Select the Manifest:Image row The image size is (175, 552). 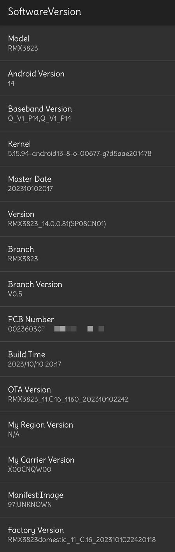point(87,500)
